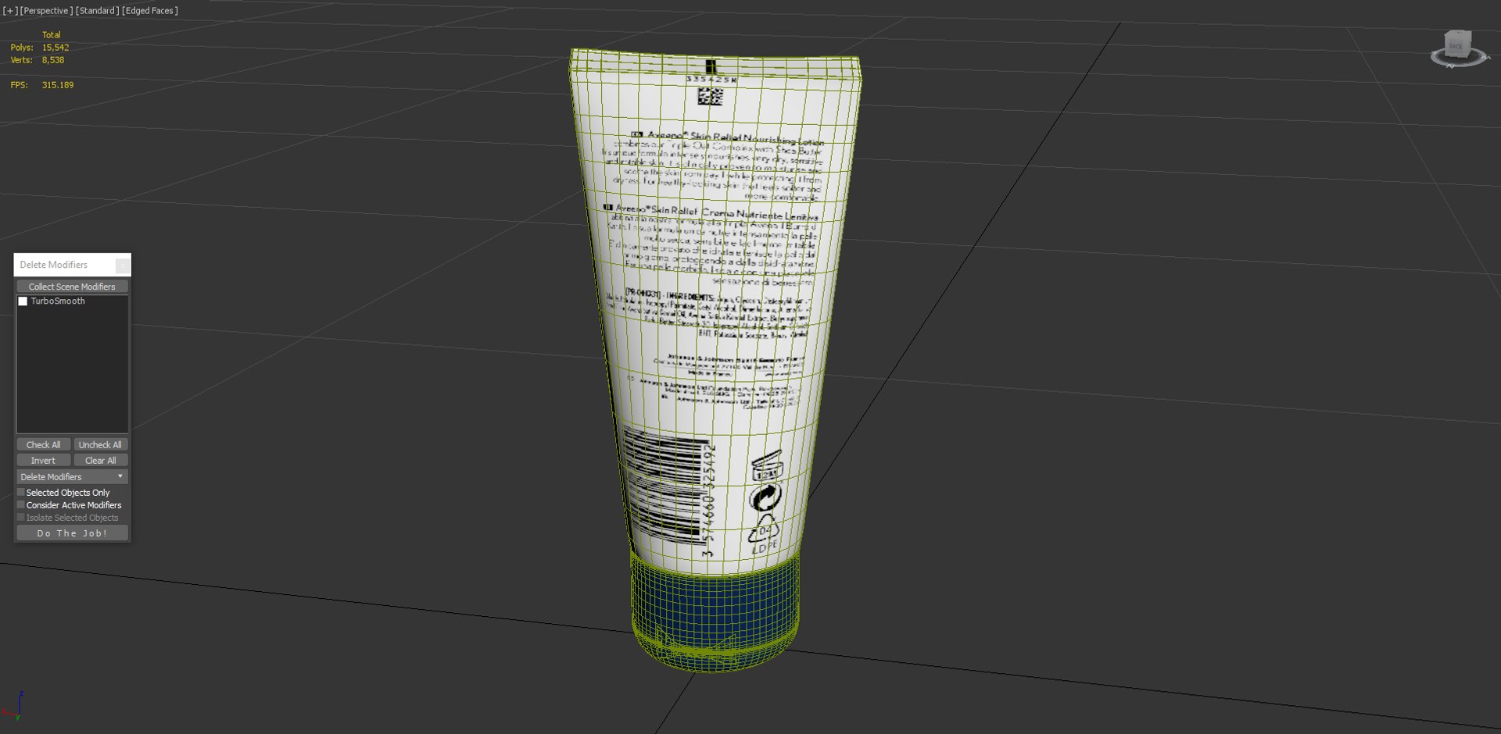Close the Delete Modifiers dialog

coord(123,265)
